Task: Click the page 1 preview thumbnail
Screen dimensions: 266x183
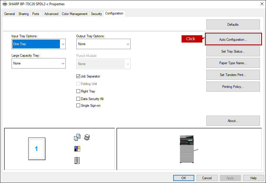Action: [37, 149]
